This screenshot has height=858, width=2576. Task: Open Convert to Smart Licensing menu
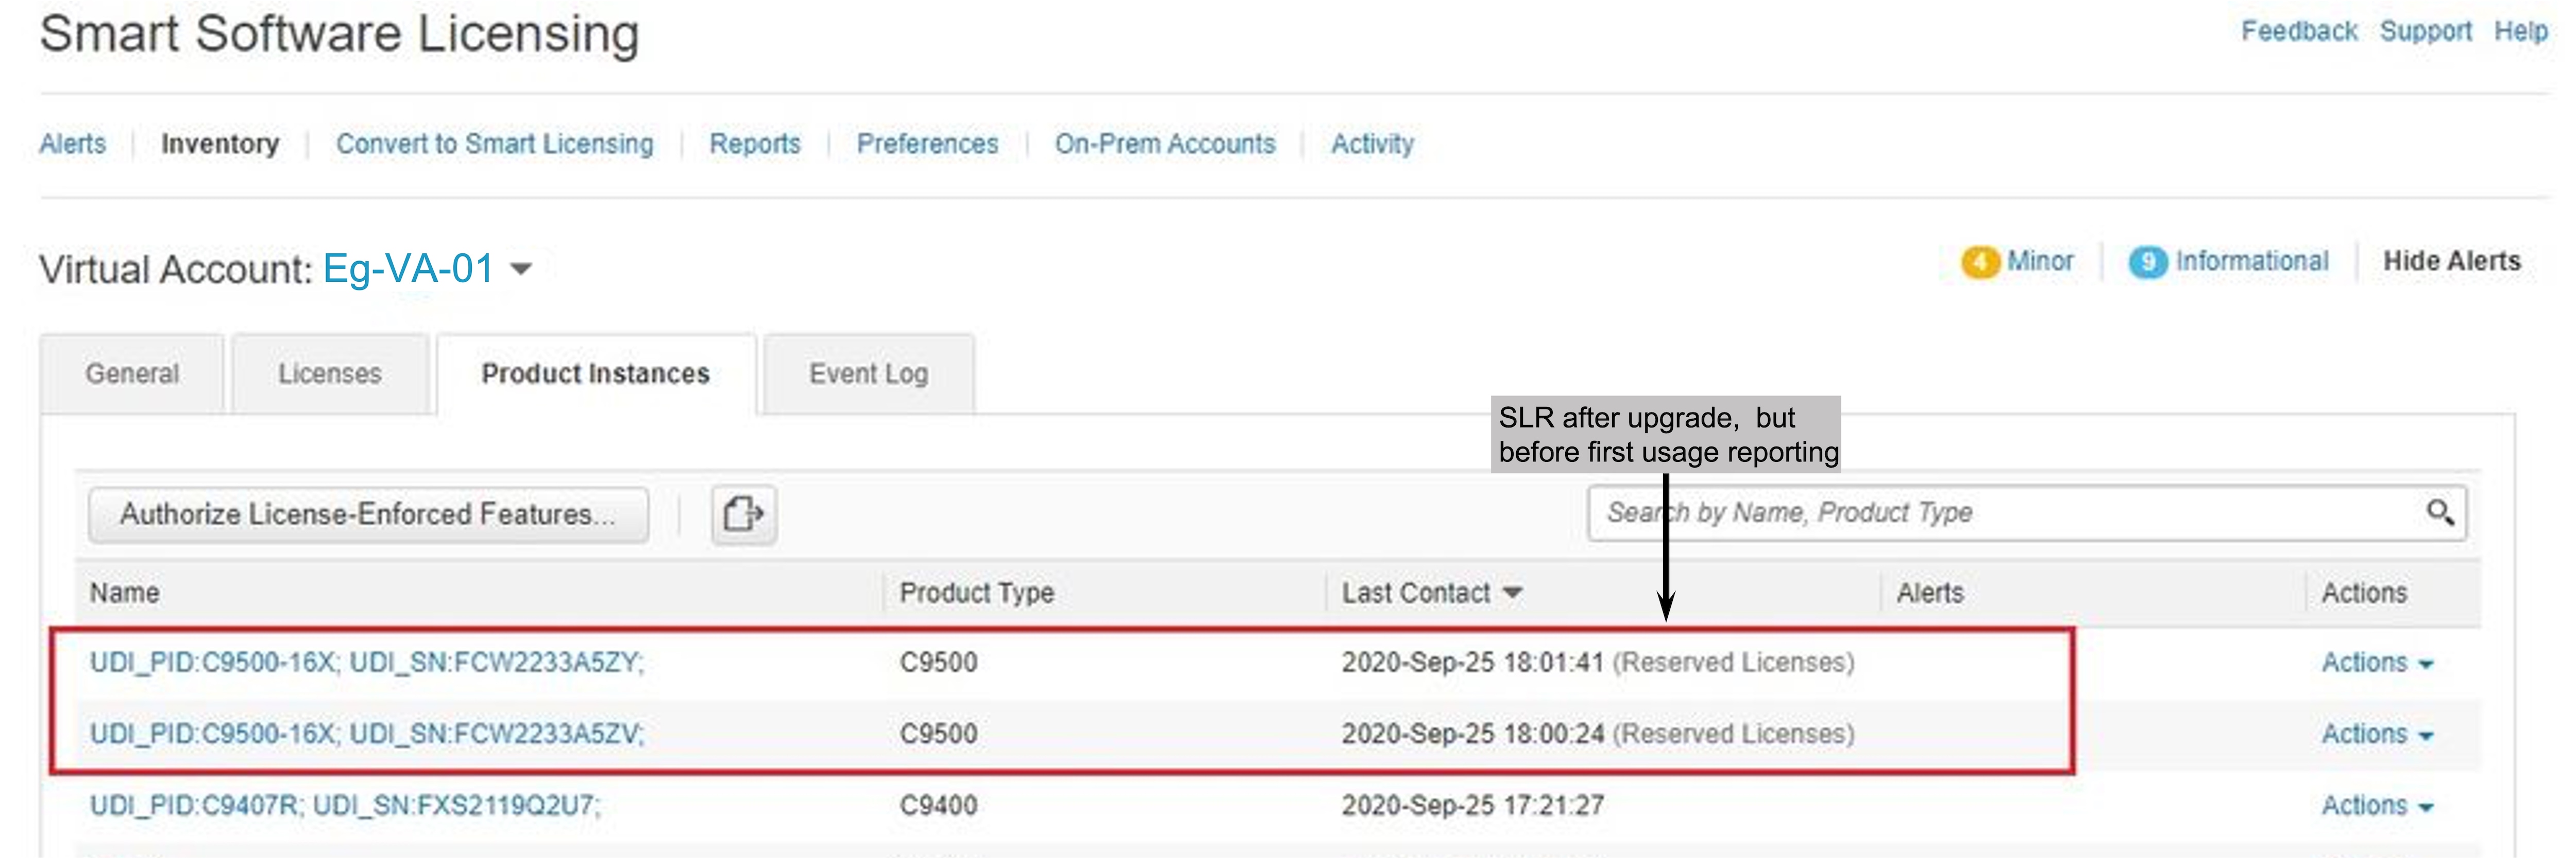[x=494, y=144]
